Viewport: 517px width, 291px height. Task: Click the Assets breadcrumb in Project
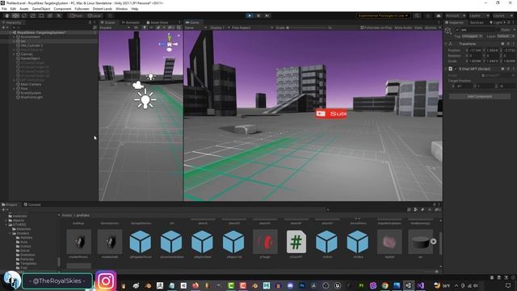coord(67,215)
